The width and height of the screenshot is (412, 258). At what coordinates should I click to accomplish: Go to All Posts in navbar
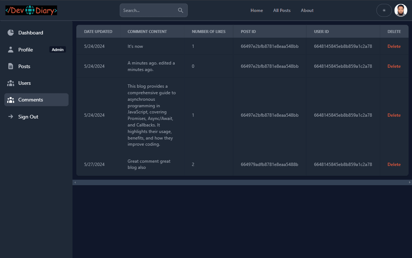click(x=282, y=11)
